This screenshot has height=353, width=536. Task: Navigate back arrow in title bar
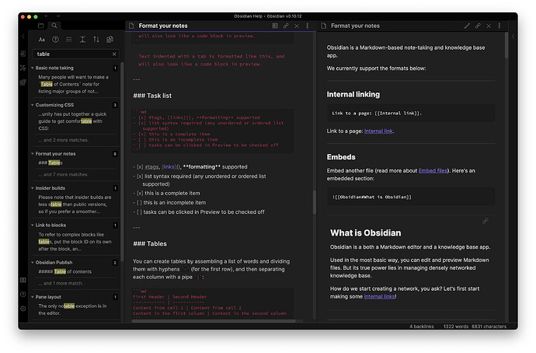[x=46, y=16]
